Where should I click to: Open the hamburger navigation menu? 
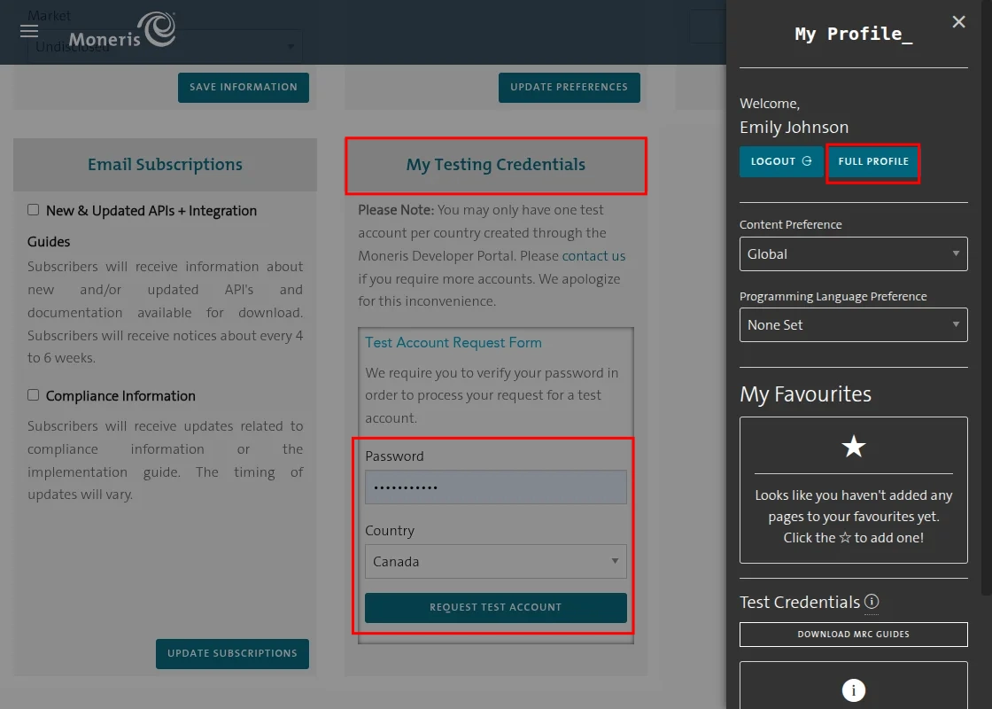click(x=29, y=31)
